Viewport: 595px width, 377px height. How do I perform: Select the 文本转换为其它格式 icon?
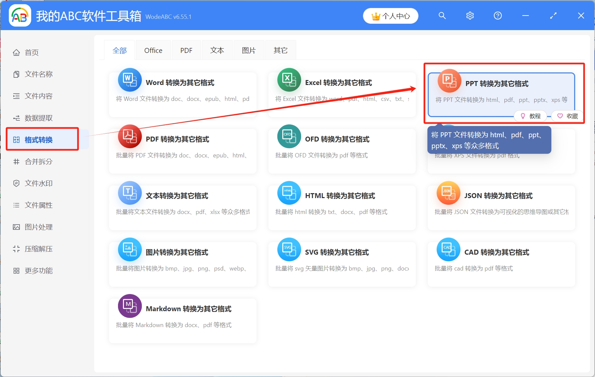click(x=129, y=193)
